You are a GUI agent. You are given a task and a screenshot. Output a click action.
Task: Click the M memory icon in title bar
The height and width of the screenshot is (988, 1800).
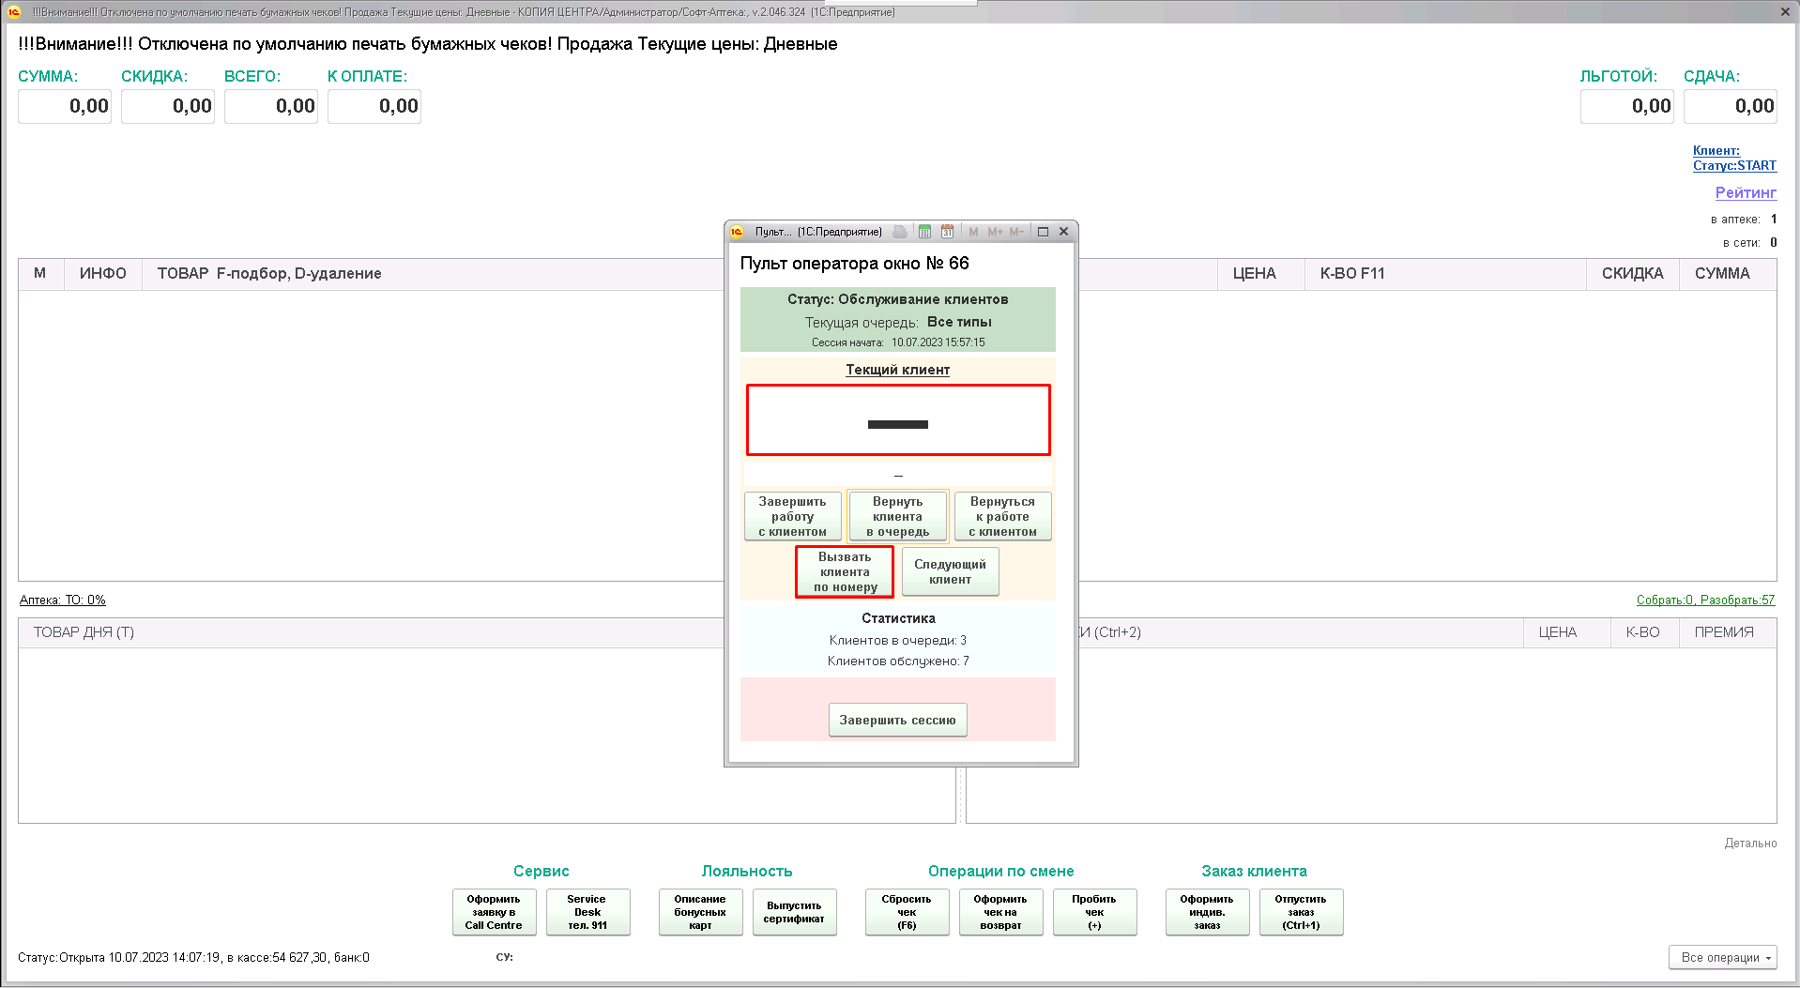click(x=973, y=232)
